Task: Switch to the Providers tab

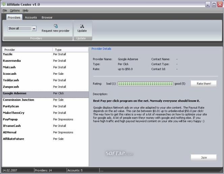Action: 14,18
